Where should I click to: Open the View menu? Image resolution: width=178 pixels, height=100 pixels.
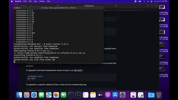click(x=35, y=1)
